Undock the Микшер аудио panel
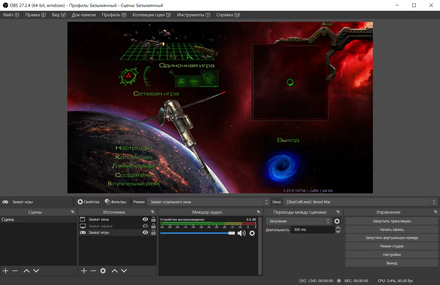This screenshot has width=440, height=285. pos(259,212)
